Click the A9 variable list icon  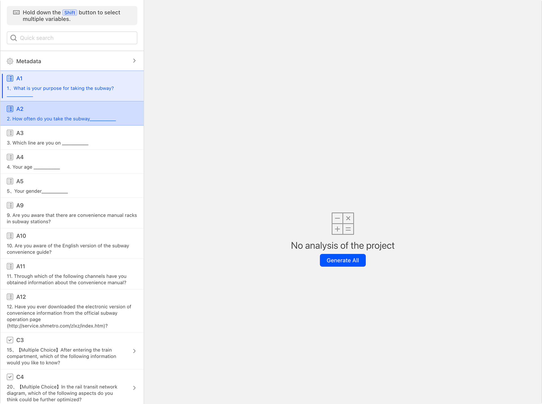10,205
